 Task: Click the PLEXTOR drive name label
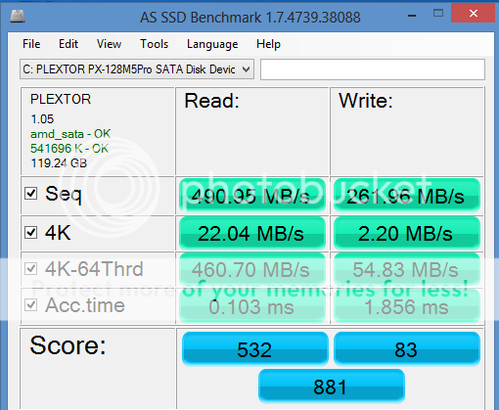click(x=61, y=99)
